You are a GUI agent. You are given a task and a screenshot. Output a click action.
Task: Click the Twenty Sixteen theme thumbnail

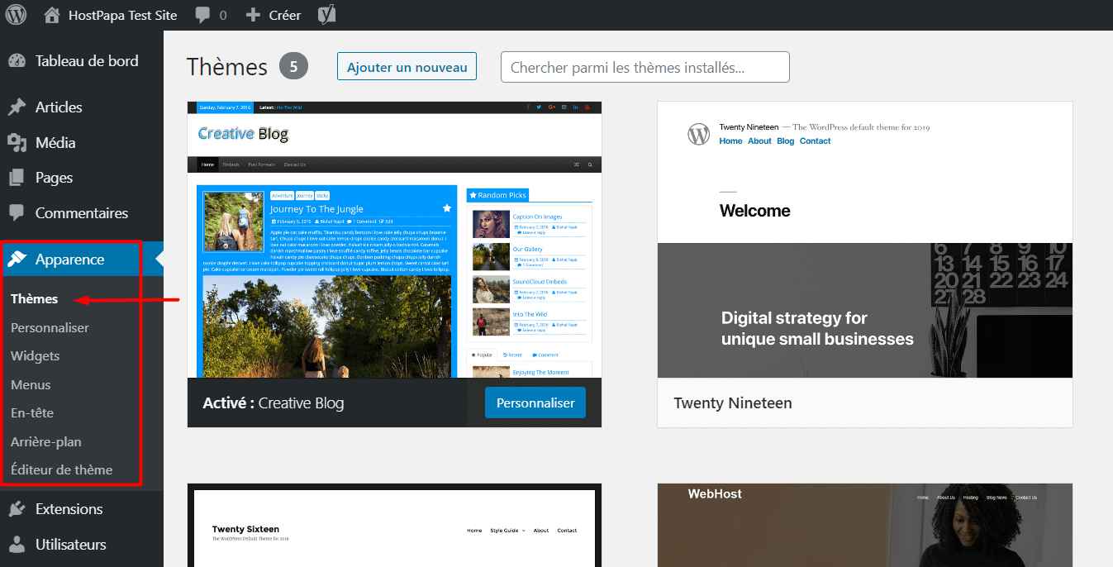click(x=394, y=525)
